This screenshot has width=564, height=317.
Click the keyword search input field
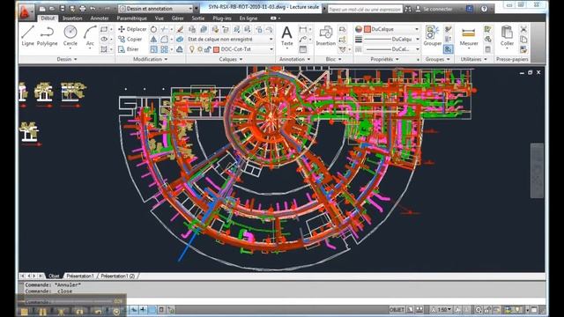pos(365,9)
